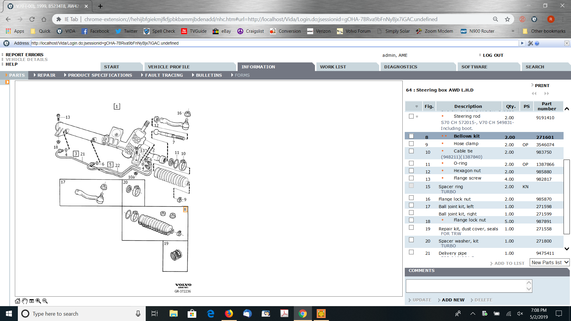Switch to the VEHICLE PROFILE tab
Image resolution: width=571 pixels, height=321 pixels.
tap(169, 67)
